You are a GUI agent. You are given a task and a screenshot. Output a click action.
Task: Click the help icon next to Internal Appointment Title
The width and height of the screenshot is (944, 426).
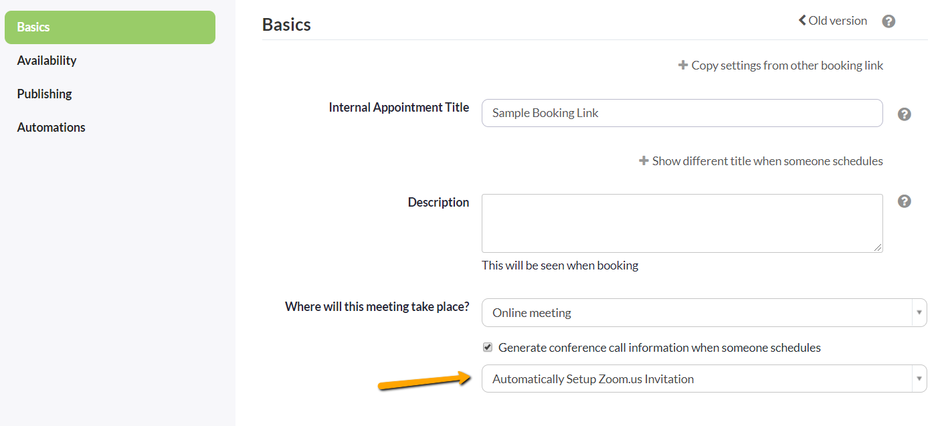coord(905,114)
